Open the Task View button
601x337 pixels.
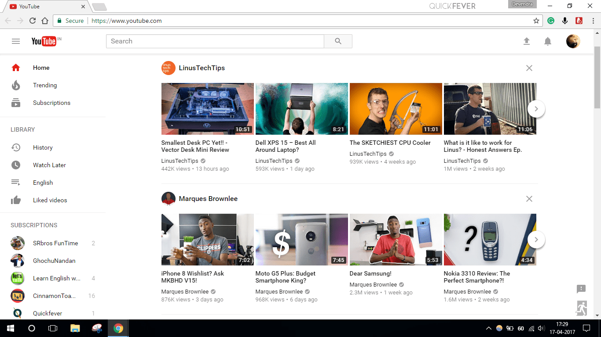click(x=53, y=328)
